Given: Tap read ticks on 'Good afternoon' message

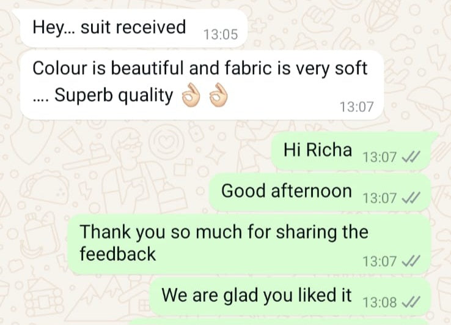Looking at the screenshot, I should (411, 198).
